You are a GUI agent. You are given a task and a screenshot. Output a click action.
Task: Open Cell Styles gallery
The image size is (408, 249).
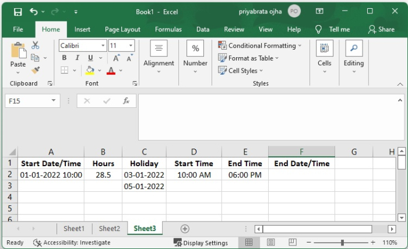click(240, 71)
